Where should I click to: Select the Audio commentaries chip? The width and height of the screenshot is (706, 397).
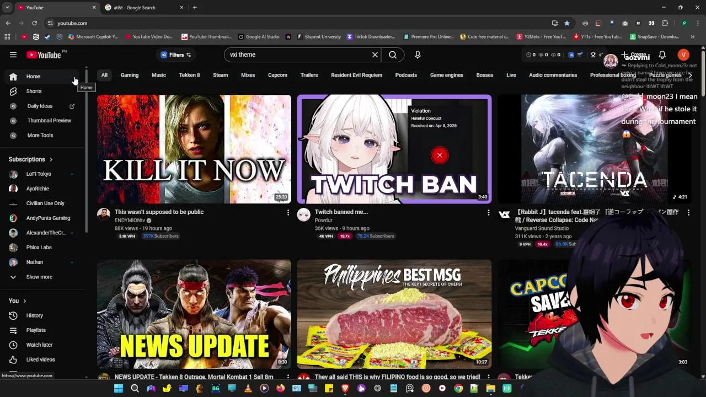tap(553, 75)
